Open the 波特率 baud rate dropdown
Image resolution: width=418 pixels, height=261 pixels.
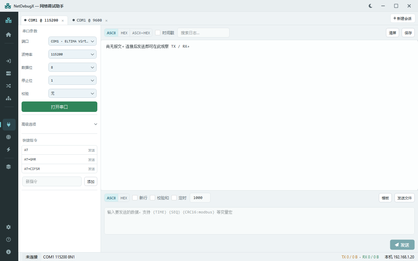pyautogui.click(x=72, y=54)
